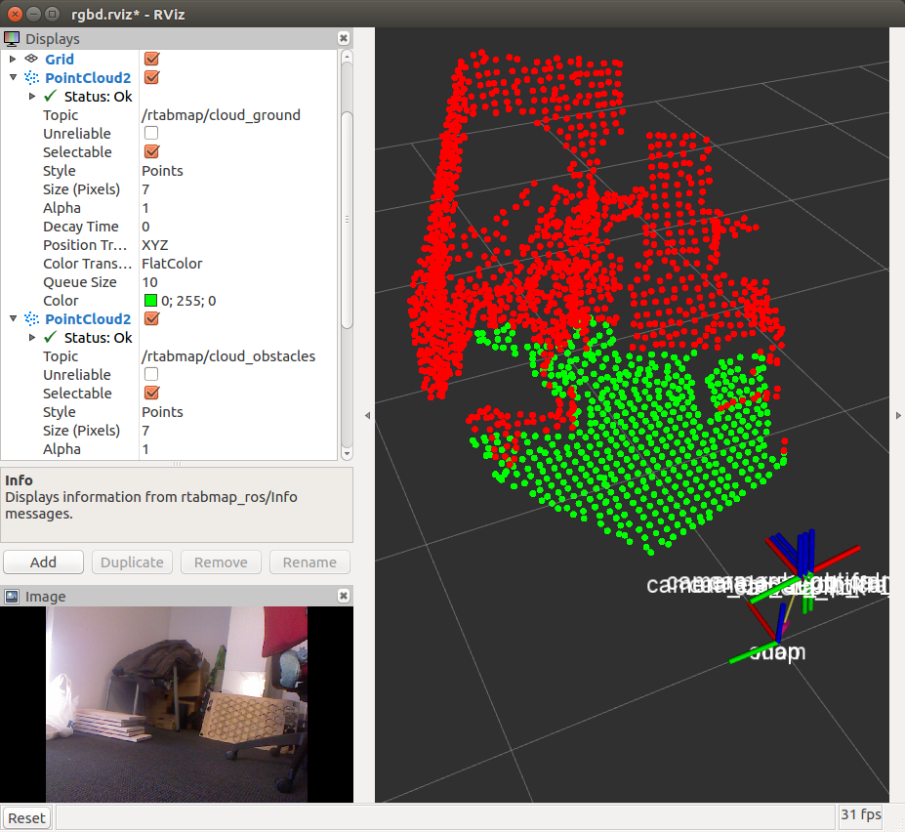Collapse the cloud_ground PointCloud2 tree item
This screenshot has width=905, height=832.
13,78
